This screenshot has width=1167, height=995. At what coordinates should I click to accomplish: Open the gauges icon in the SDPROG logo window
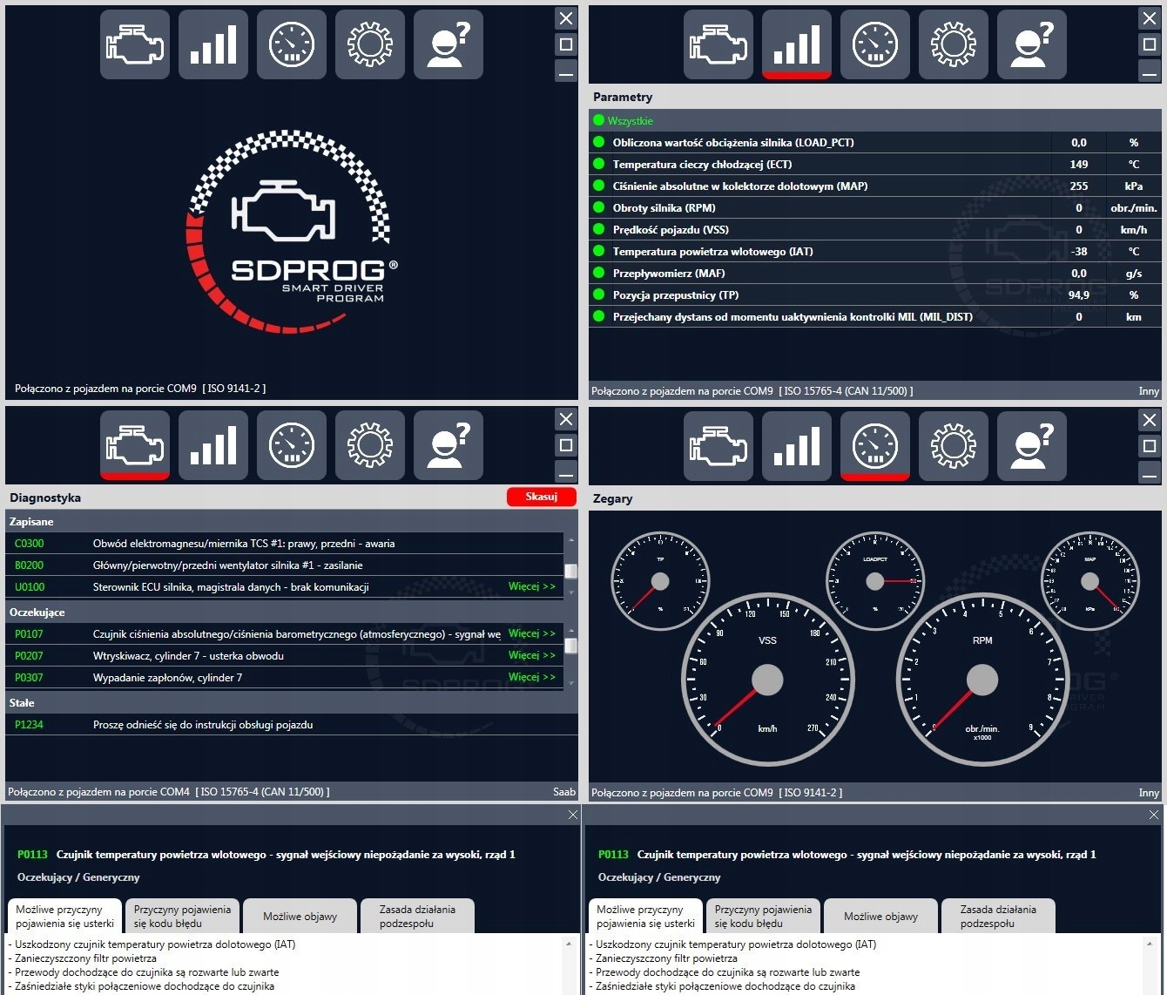pos(292,44)
